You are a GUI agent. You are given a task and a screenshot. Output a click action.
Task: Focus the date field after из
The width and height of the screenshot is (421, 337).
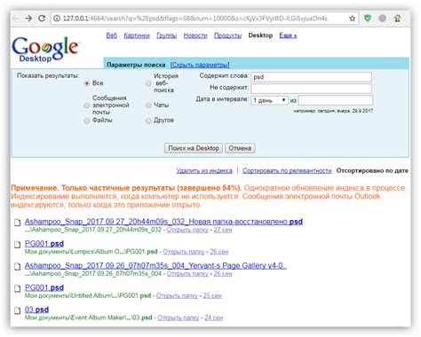click(336, 100)
